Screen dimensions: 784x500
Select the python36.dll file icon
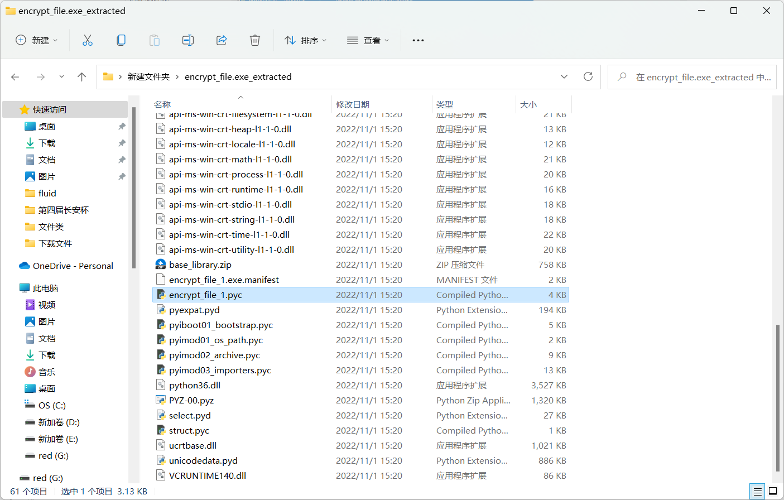[161, 385]
